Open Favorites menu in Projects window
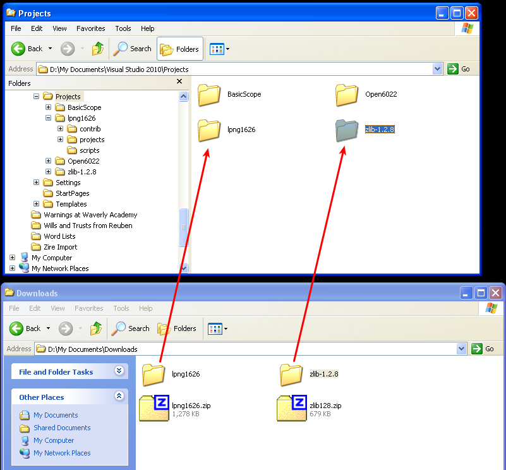The image size is (506, 470). click(91, 28)
